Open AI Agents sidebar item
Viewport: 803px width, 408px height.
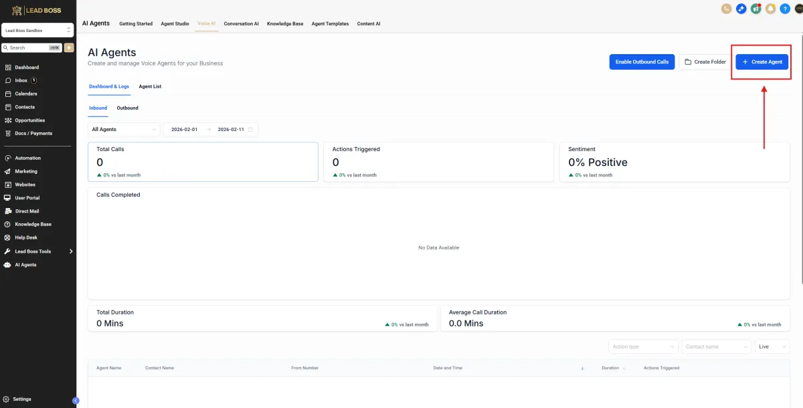pos(25,265)
